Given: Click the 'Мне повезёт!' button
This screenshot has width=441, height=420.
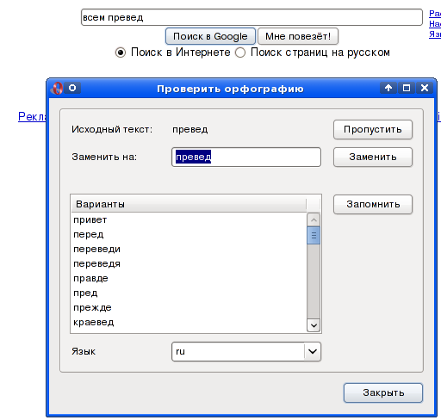Looking at the screenshot, I should click(x=298, y=36).
